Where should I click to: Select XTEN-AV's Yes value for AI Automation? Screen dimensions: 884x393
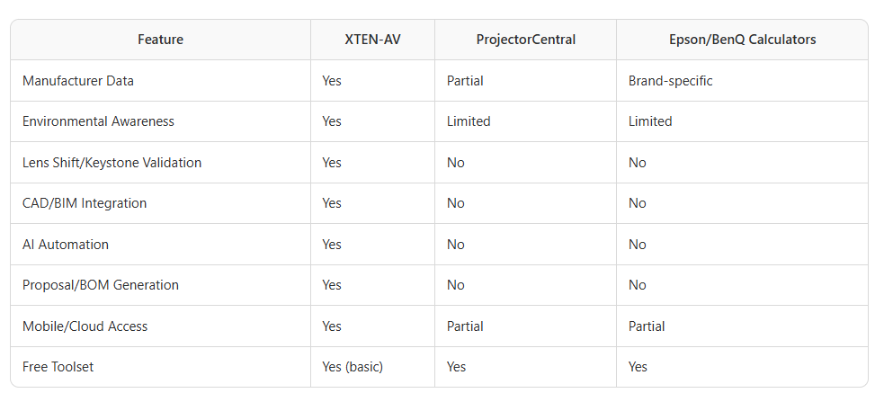(x=332, y=245)
